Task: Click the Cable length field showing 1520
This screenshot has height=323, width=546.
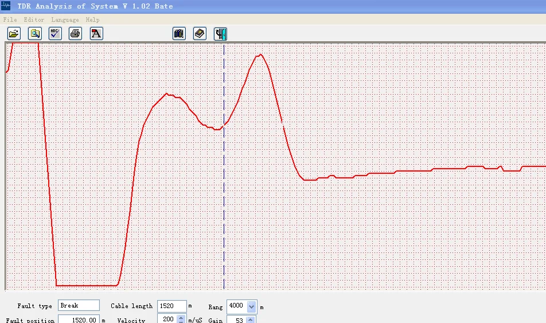Action: click(x=171, y=306)
